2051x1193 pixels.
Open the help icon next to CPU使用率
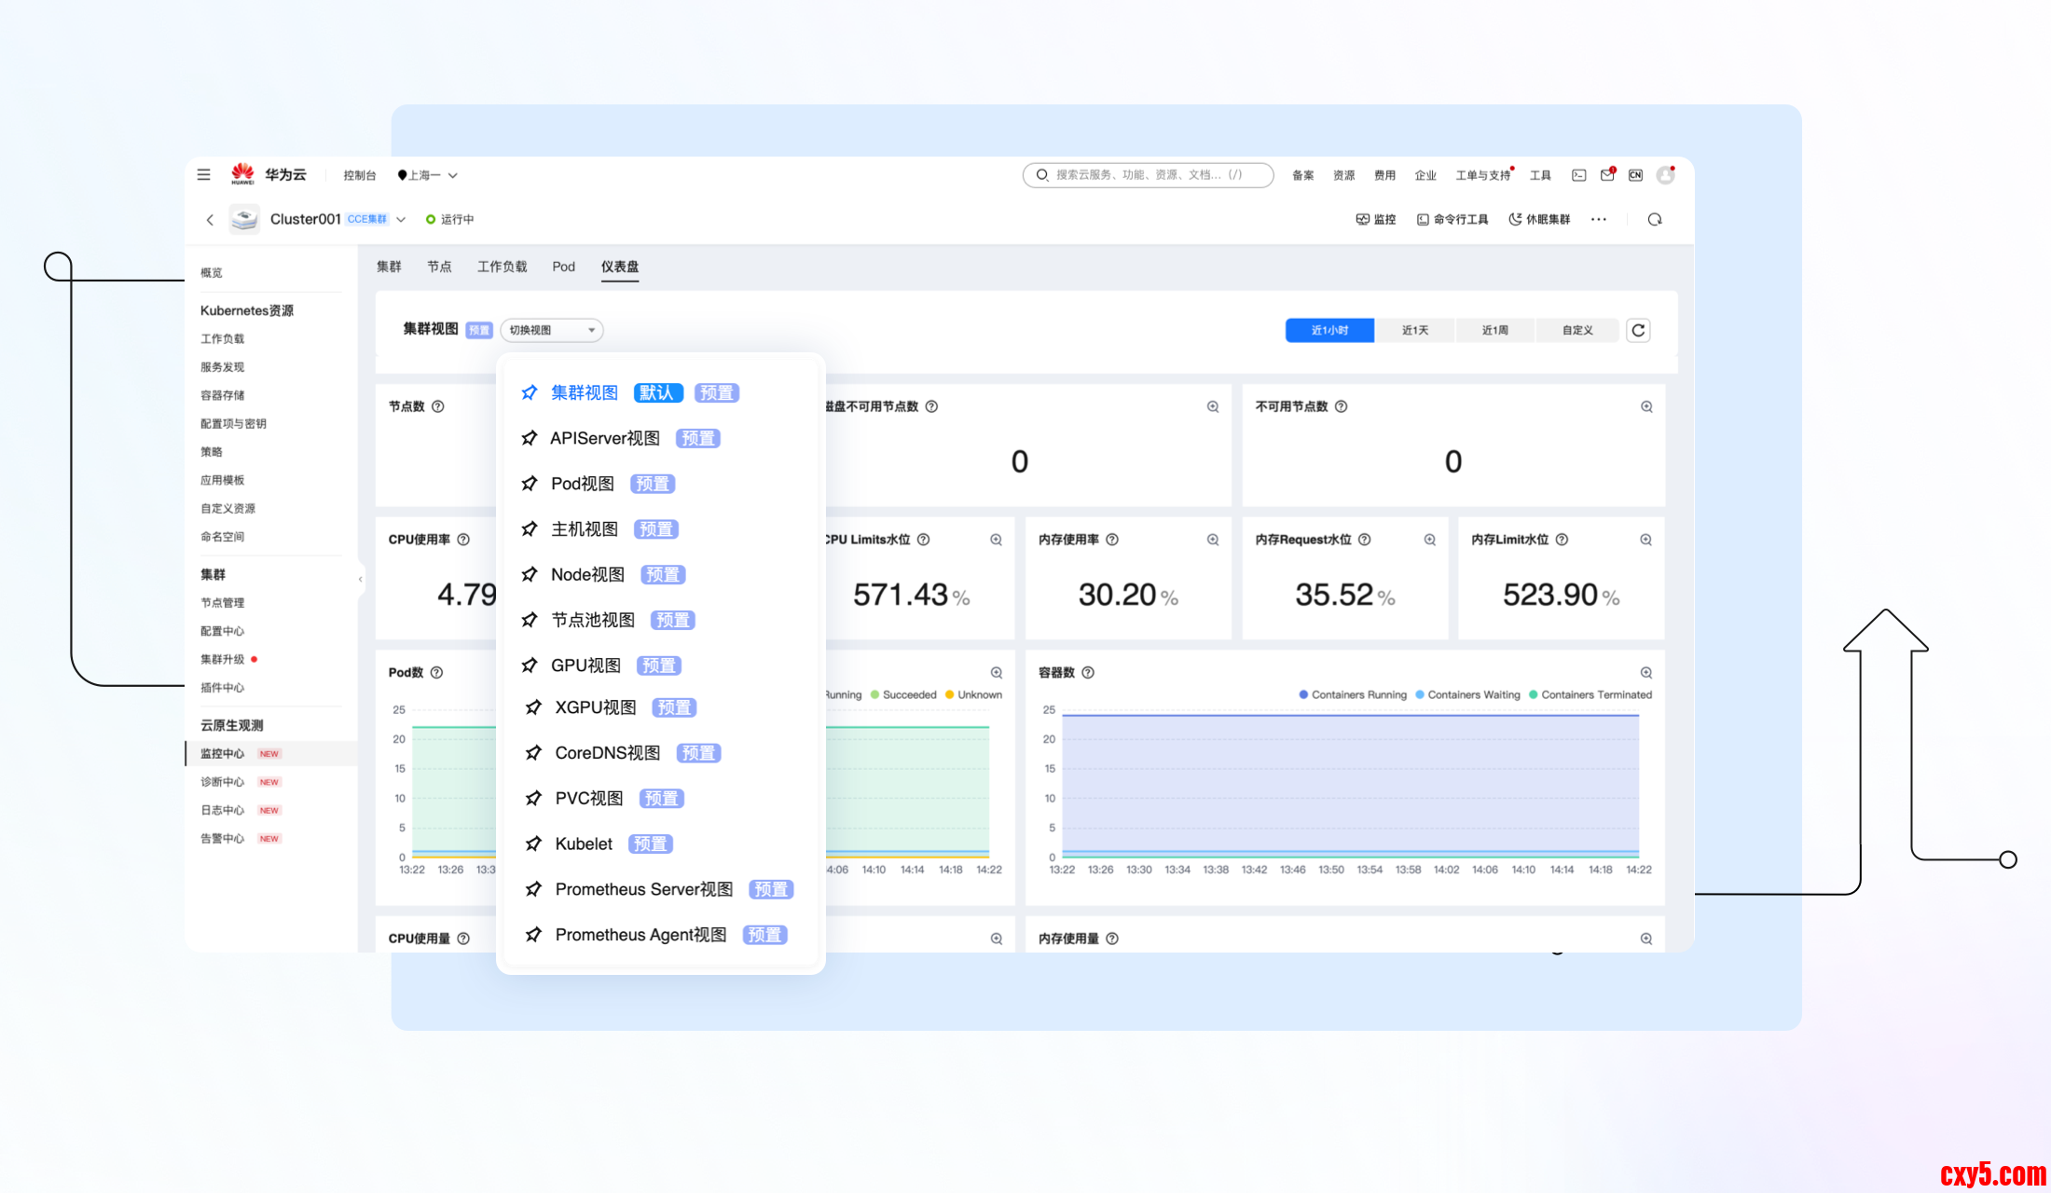click(x=463, y=540)
